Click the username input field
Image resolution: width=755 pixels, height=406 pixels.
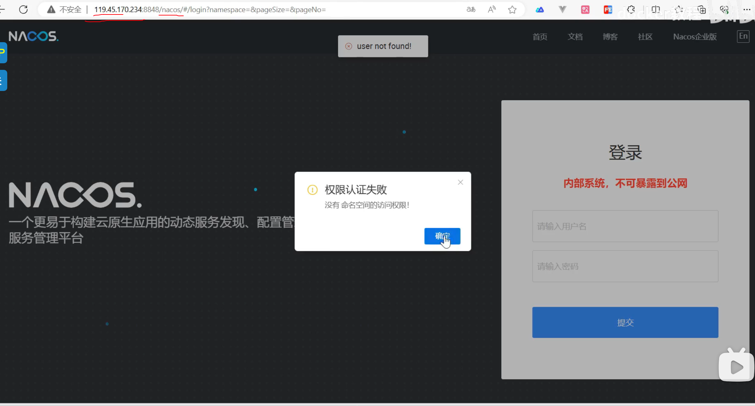(x=625, y=226)
